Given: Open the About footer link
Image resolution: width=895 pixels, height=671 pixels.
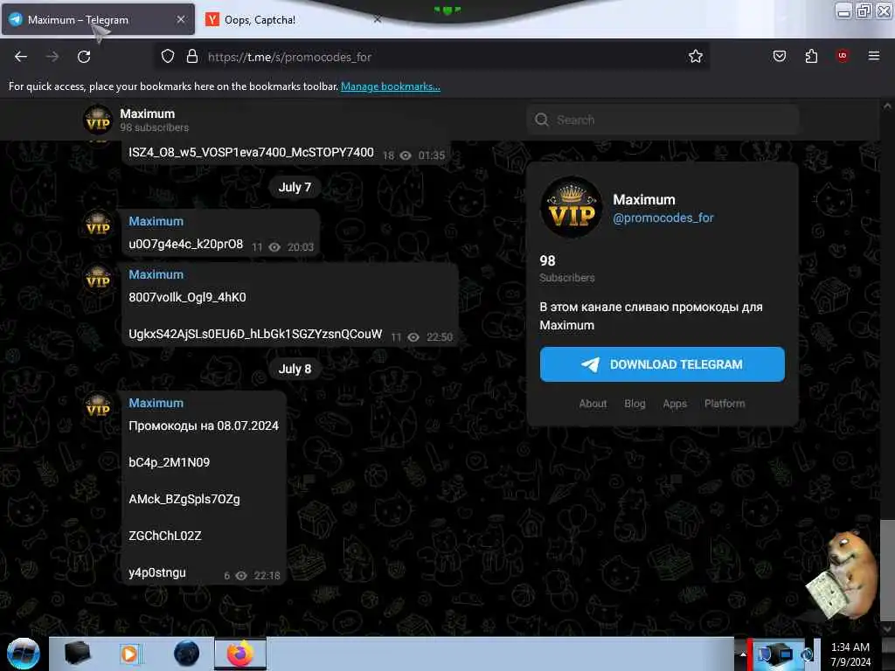Looking at the screenshot, I should [593, 404].
